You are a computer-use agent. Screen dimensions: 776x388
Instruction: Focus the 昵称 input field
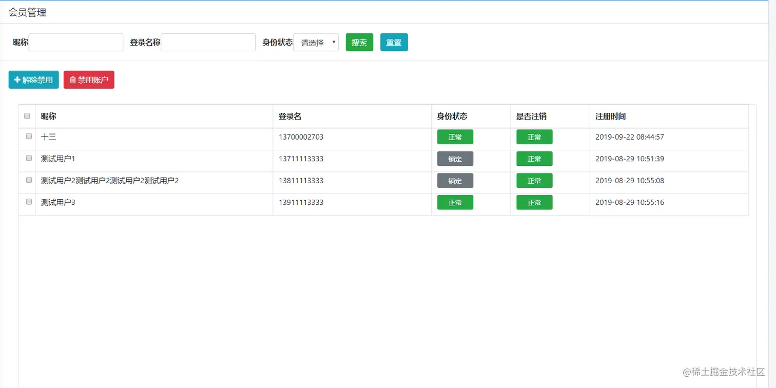point(76,42)
